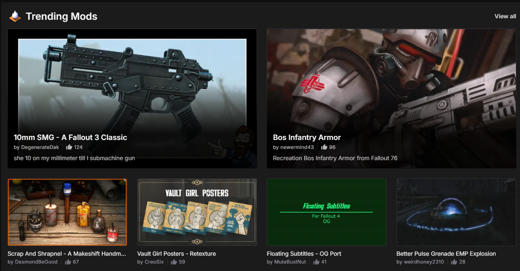Click thumbs-up icon for Floating Subtitles mod

pyautogui.click(x=316, y=262)
